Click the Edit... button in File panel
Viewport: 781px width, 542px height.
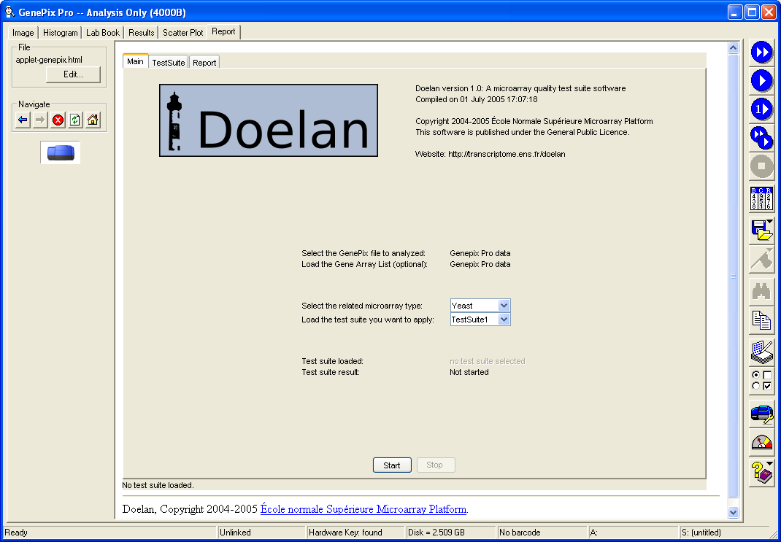(x=73, y=74)
